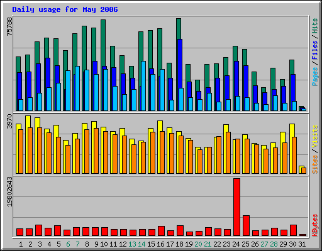Click the yellow 'Visits' legend label

pyautogui.click(x=314, y=137)
